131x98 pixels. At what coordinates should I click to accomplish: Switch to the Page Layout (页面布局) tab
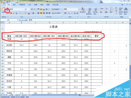(x=22, y=5)
